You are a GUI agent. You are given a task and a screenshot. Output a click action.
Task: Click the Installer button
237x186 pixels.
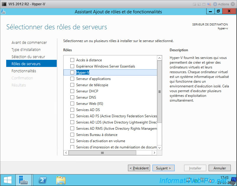coord(195,168)
